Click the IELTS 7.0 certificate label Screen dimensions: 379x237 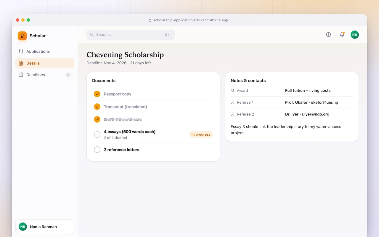[x=123, y=119]
